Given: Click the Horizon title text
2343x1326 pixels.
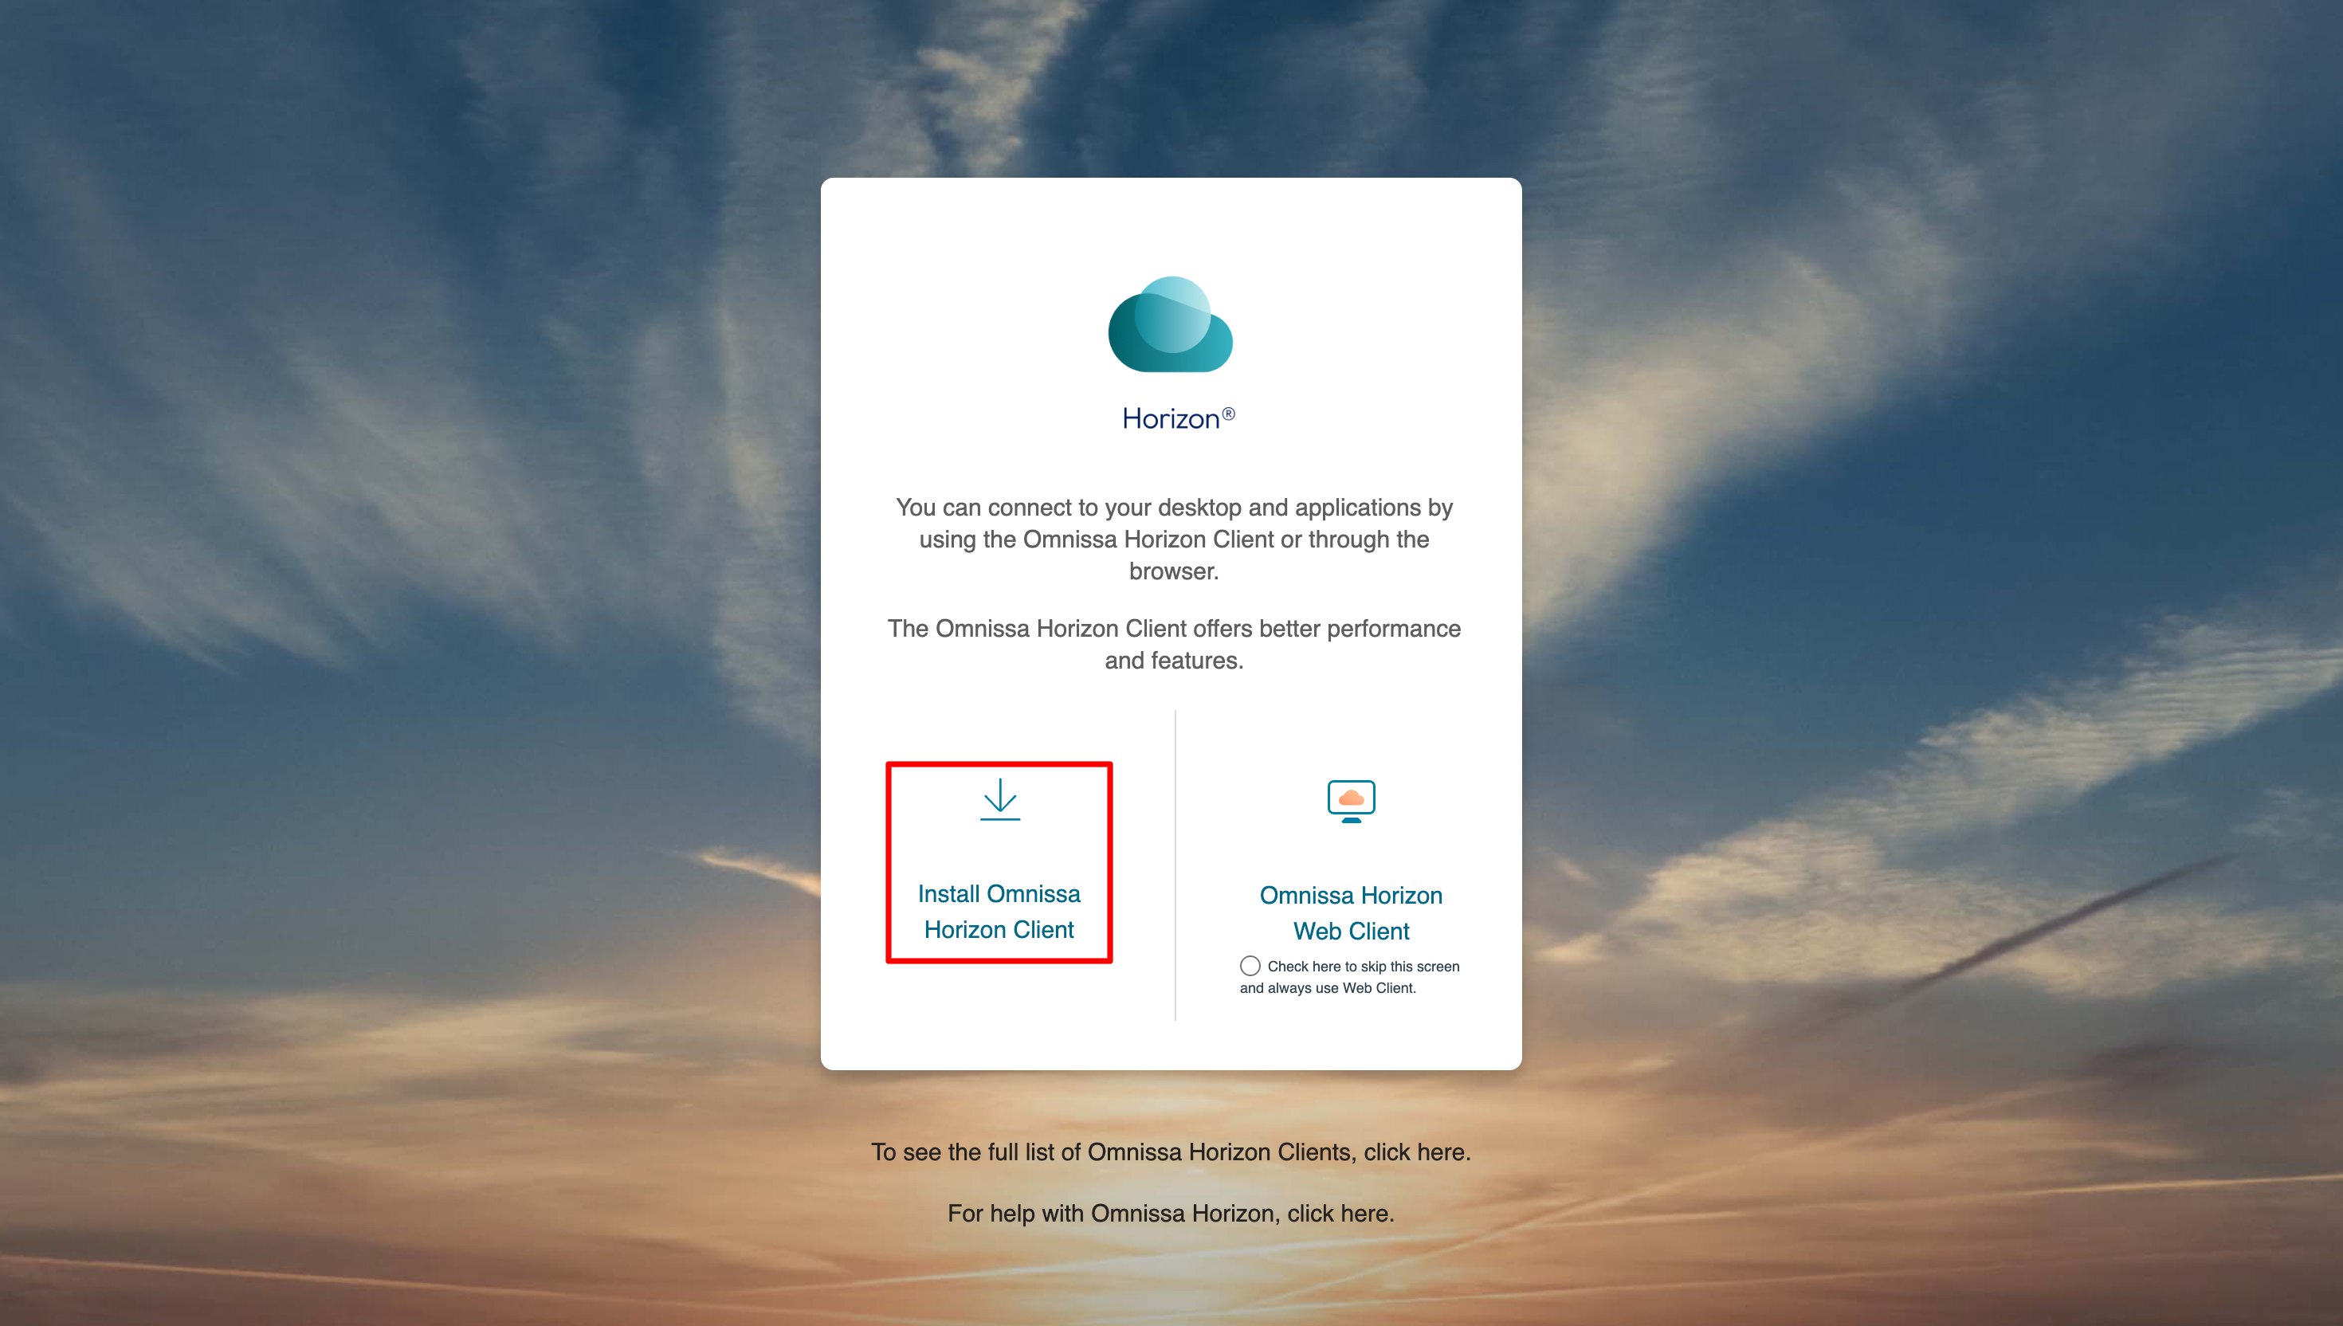Looking at the screenshot, I should tap(1169, 419).
